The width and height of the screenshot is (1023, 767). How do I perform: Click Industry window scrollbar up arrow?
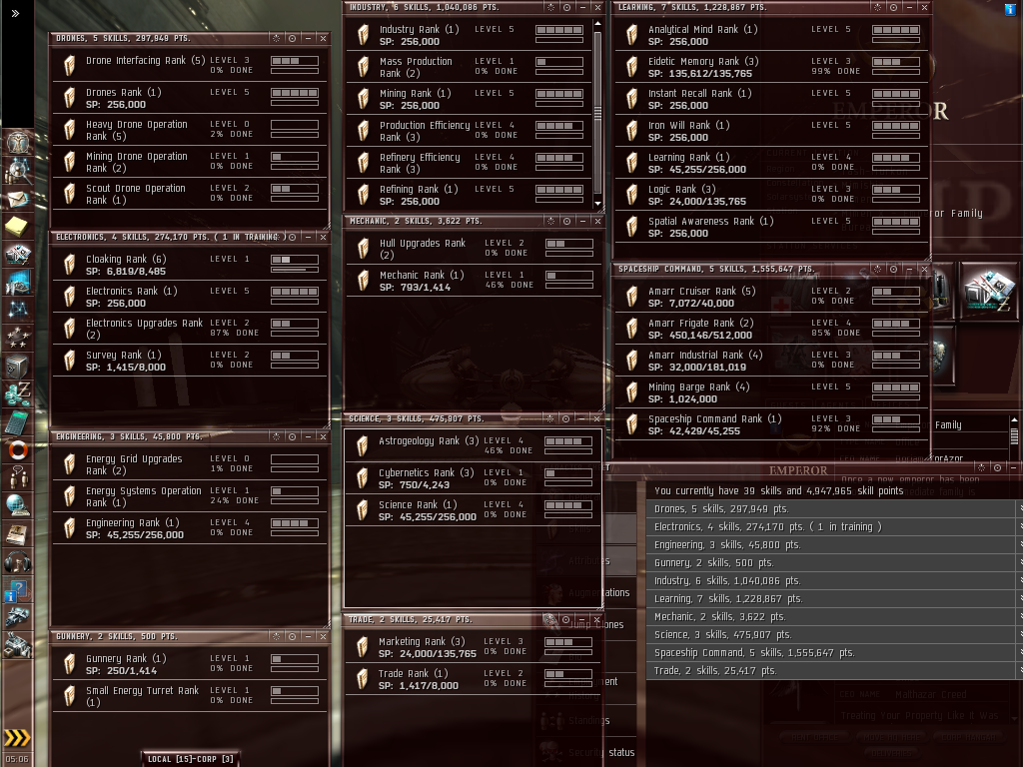point(597,24)
